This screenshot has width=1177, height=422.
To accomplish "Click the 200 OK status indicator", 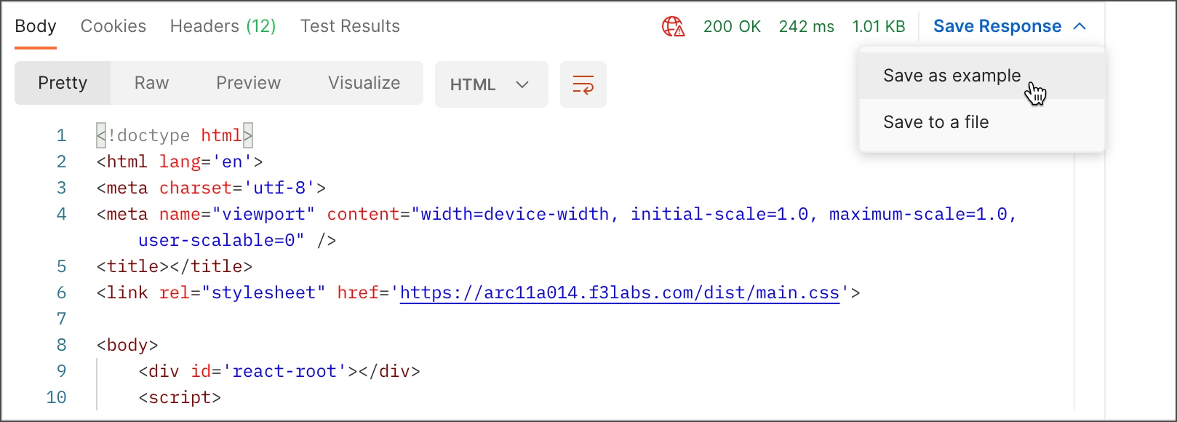I will tap(732, 27).
